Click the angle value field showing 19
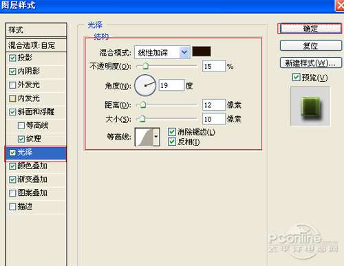Viewport: 344px width, 266px height. pyautogui.click(x=171, y=85)
